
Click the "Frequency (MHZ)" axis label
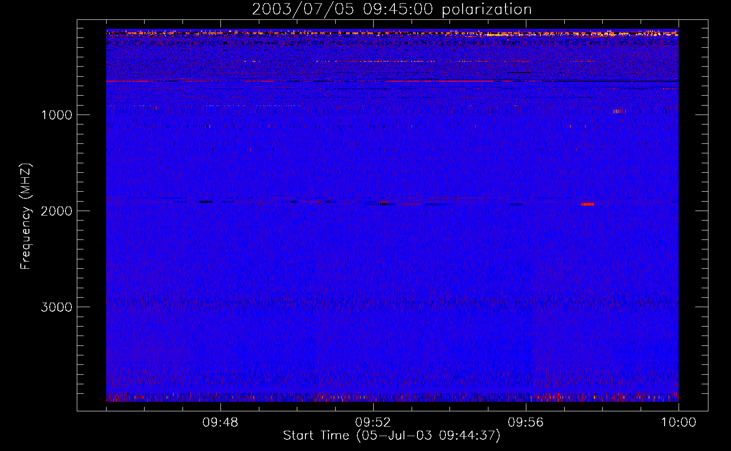tap(26, 216)
